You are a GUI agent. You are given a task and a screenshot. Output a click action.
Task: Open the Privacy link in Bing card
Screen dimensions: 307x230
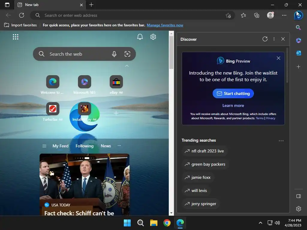pos(271,118)
